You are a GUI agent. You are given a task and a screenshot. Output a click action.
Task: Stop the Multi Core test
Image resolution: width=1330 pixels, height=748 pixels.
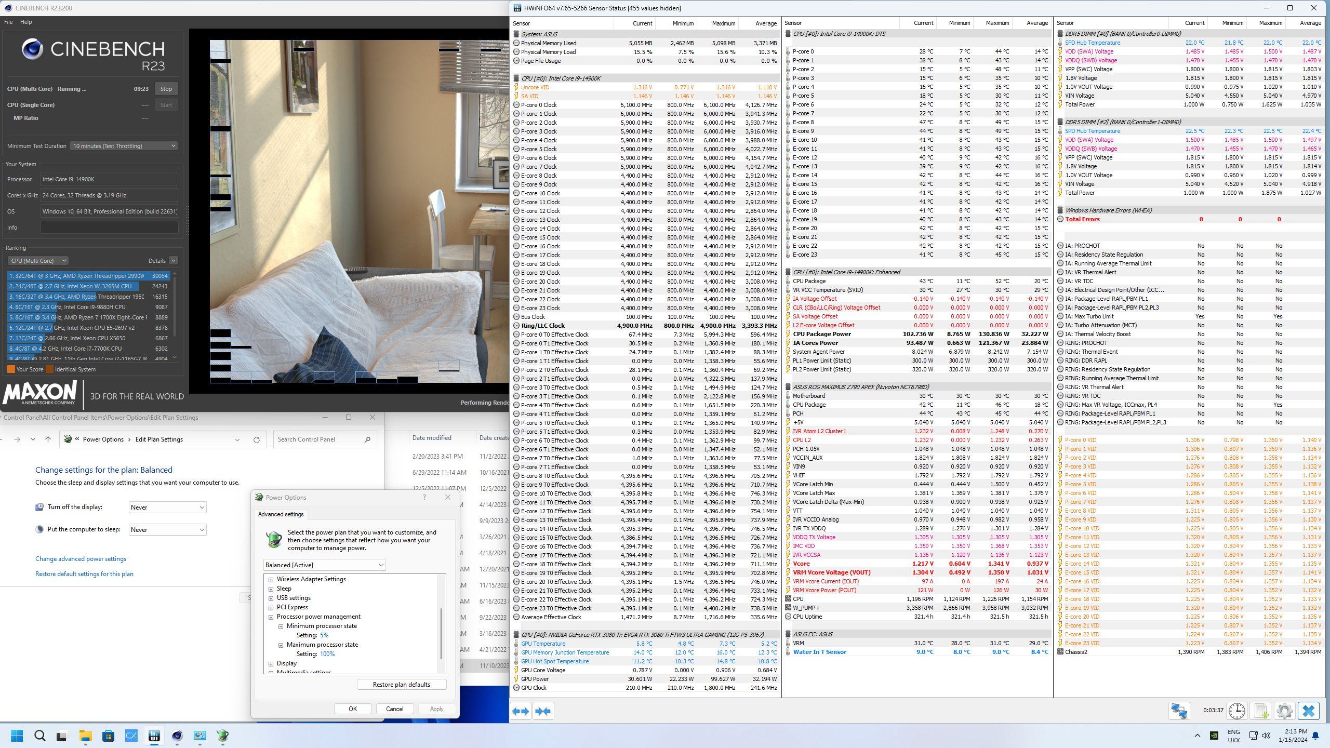pyautogui.click(x=166, y=89)
